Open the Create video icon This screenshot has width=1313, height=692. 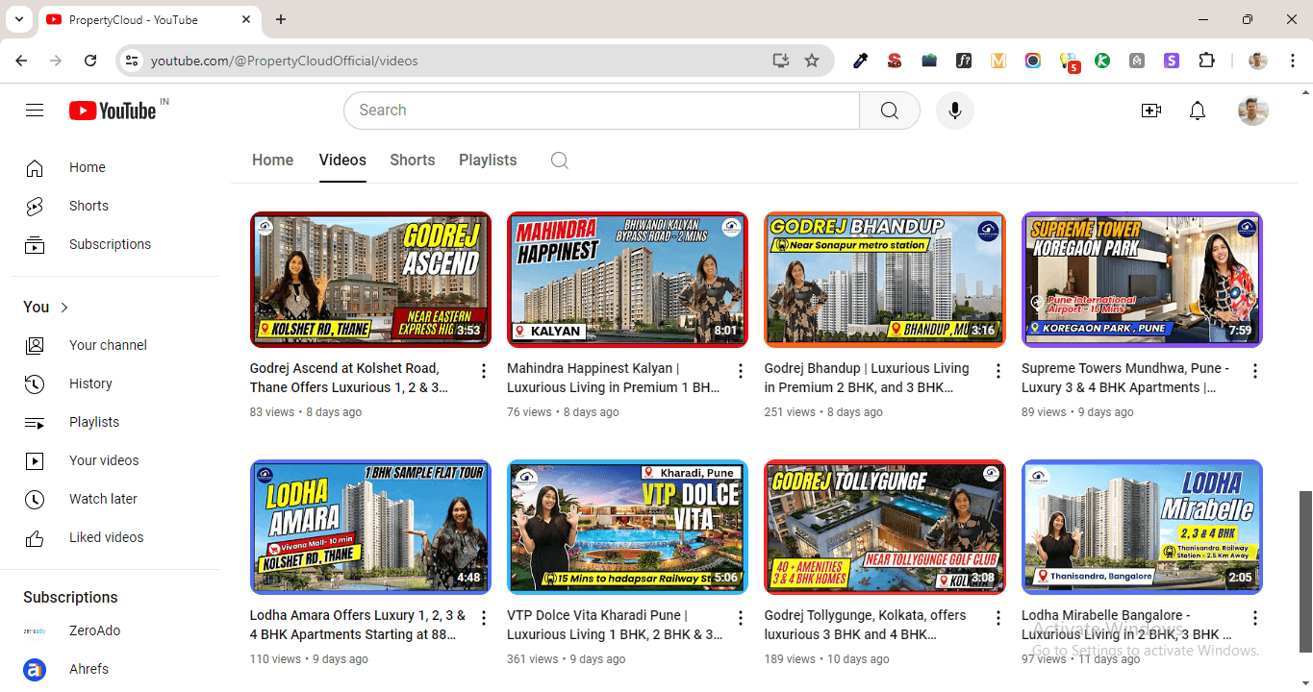1151,111
